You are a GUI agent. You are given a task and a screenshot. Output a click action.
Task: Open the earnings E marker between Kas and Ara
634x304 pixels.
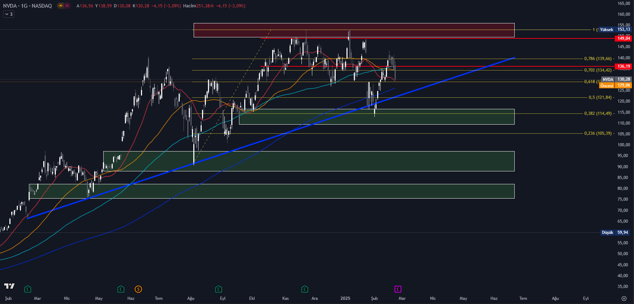305,289
